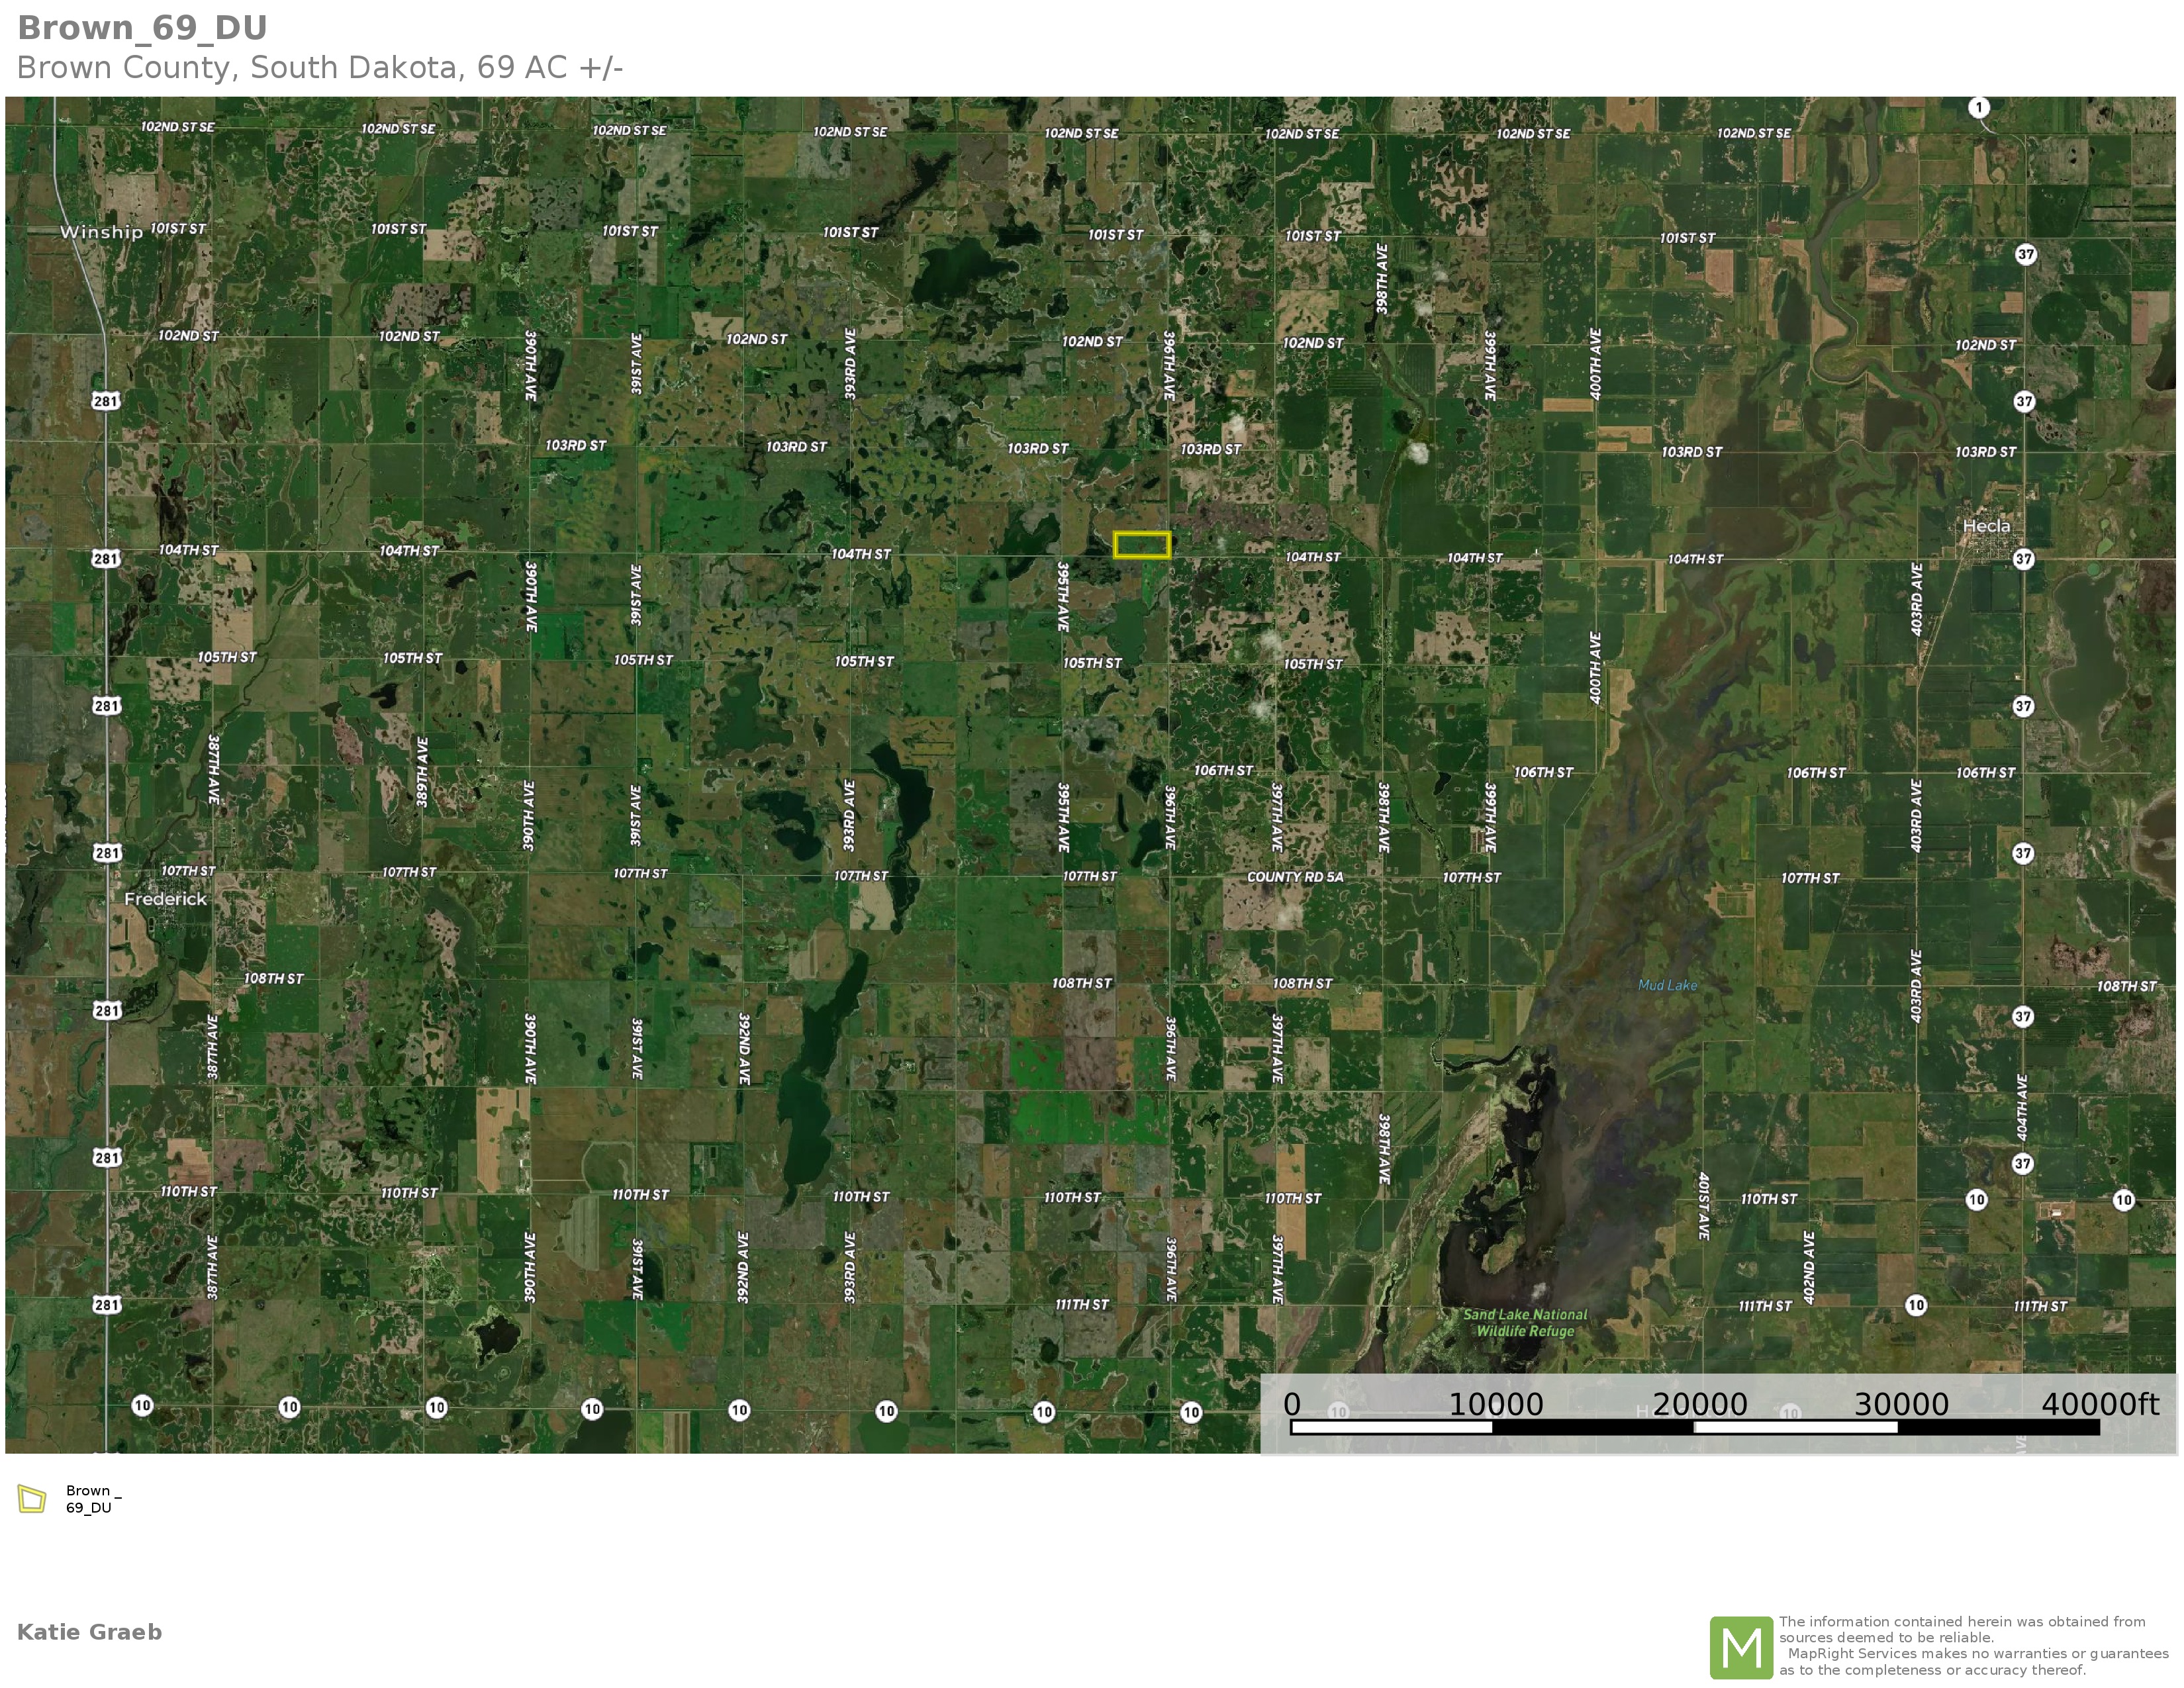This screenshot has height=1688, width=2184.
Task: Click the COUNTY RD 5A road label
Action: 1295,877
